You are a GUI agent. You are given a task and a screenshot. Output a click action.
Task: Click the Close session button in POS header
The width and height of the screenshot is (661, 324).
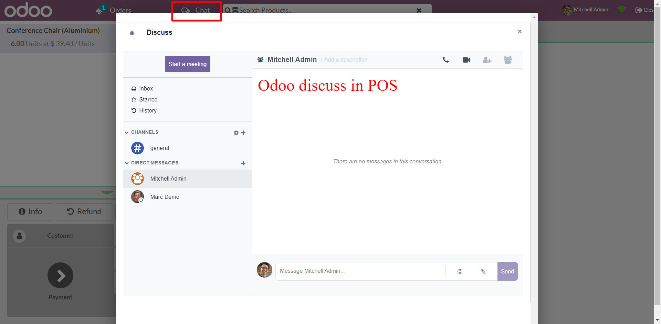pyautogui.click(x=644, y=10)
